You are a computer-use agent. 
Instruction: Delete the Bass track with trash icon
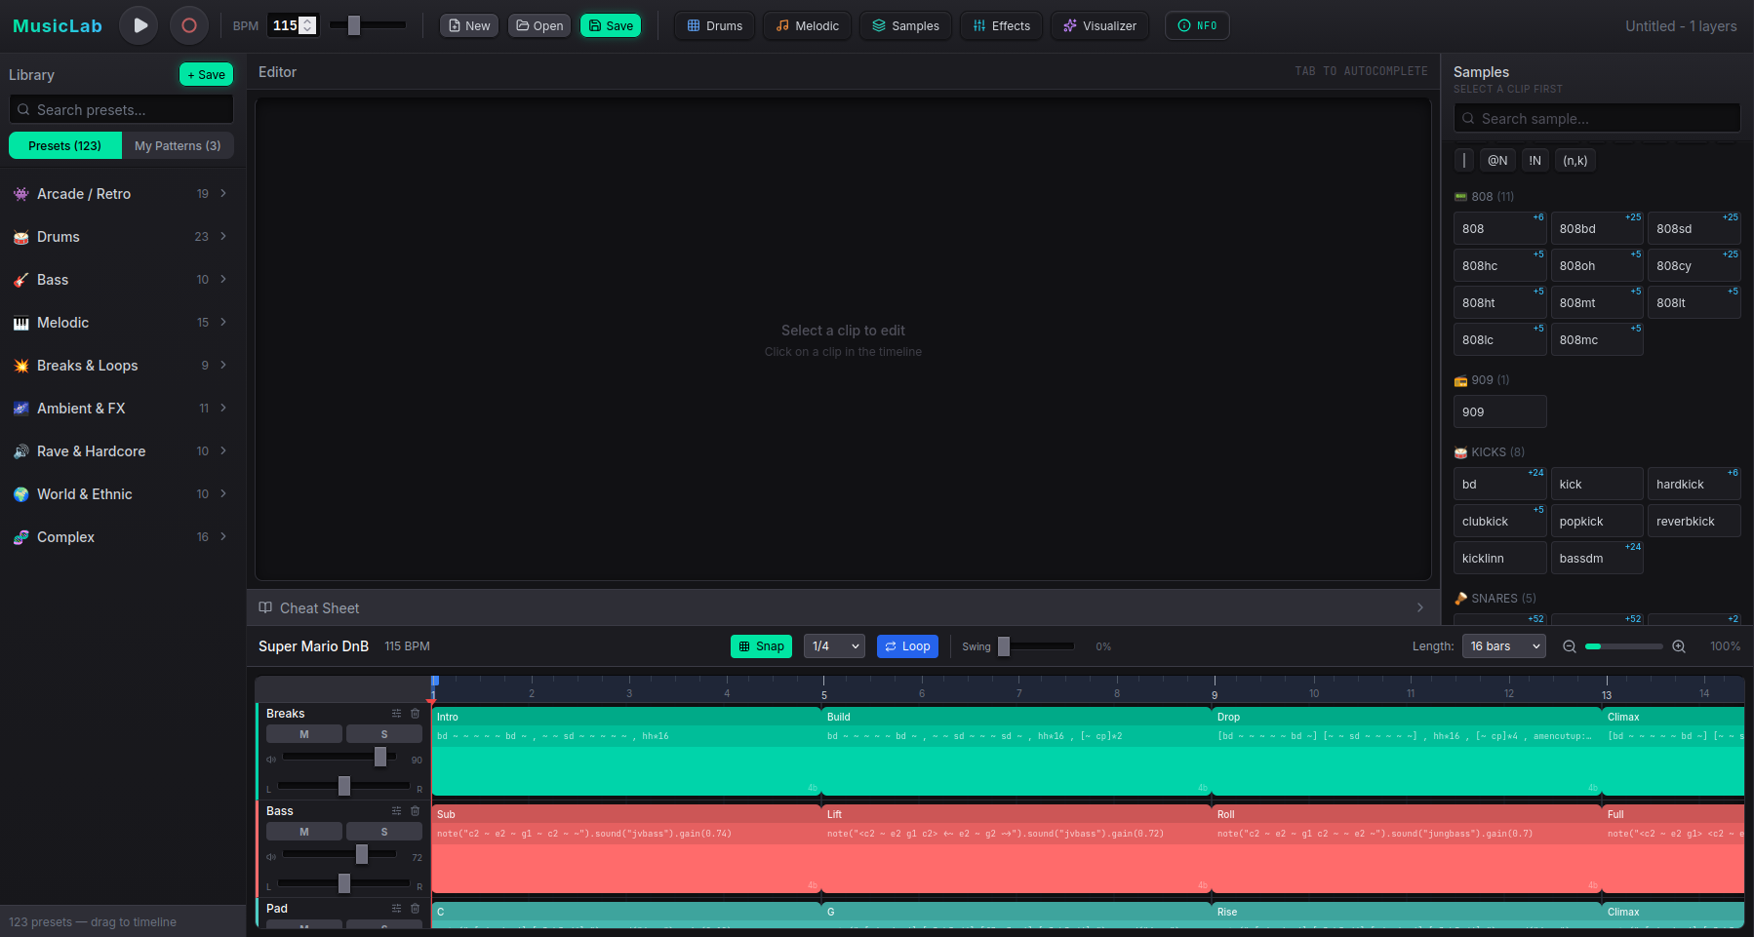415,811
